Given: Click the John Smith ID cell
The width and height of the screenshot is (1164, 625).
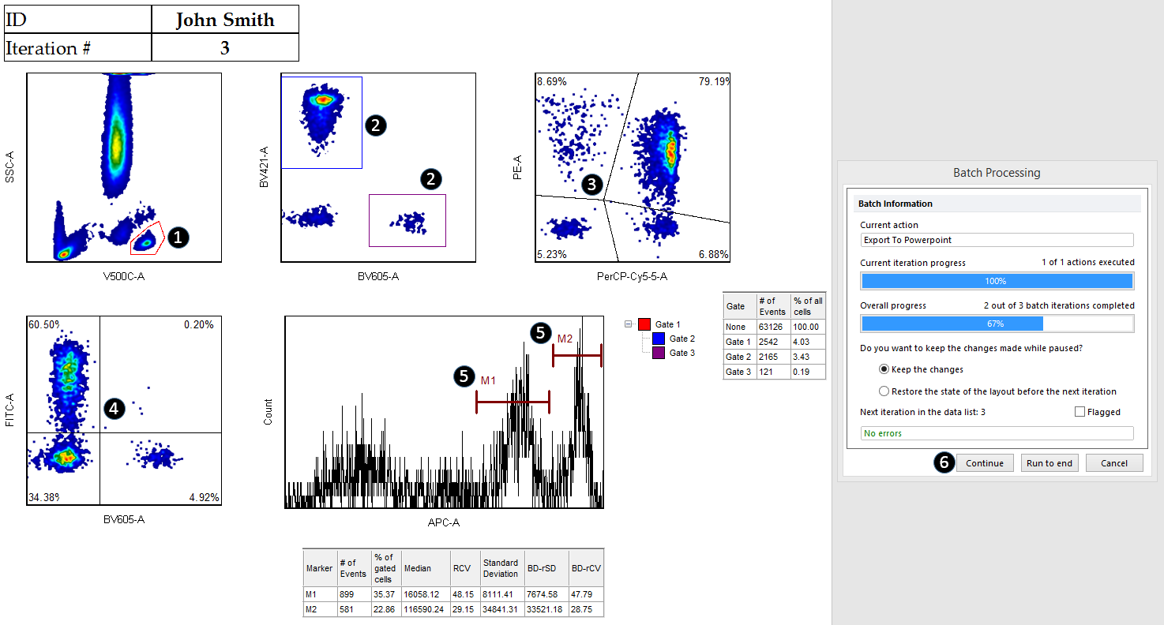Looking at the screenshot, I should (225, 20).
